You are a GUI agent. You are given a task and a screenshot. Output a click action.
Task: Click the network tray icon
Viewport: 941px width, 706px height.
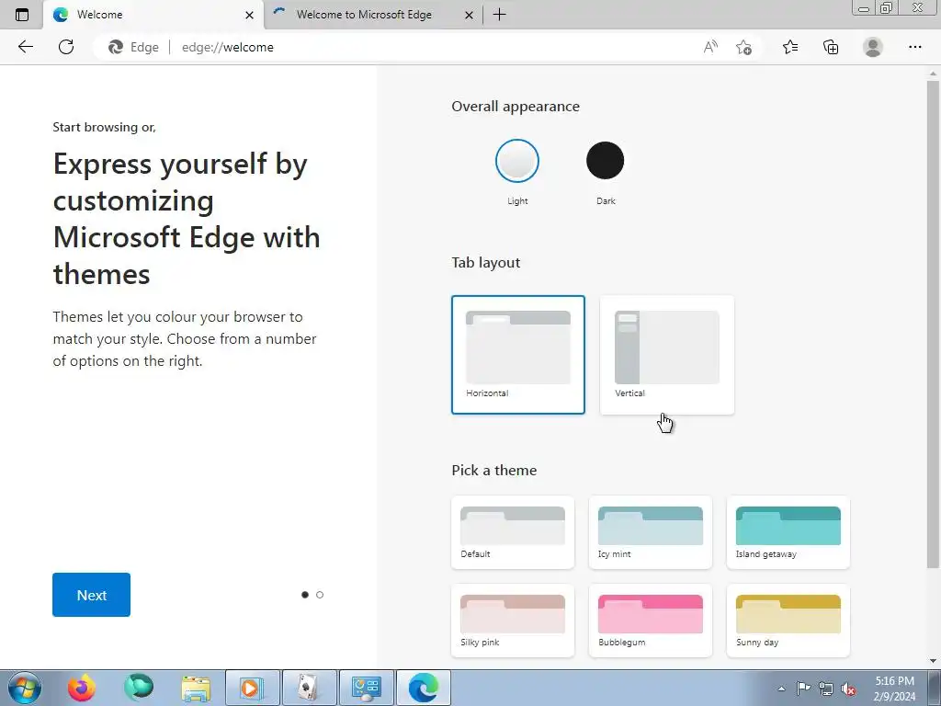pyautogui.click(x=826, y=689)
